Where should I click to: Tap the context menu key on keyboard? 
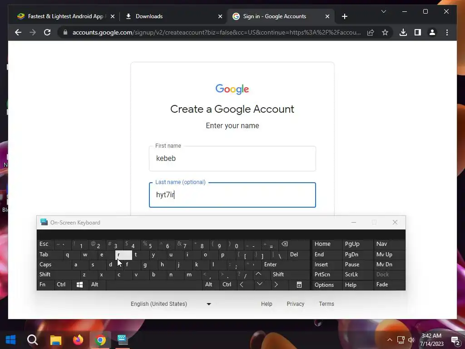tap(299, 284)
